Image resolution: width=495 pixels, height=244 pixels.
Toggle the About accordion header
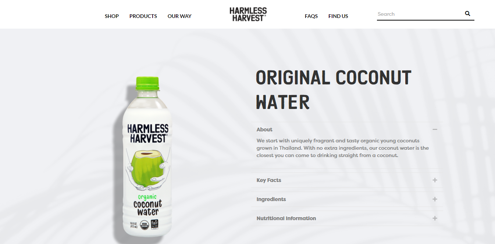coord(347,130)
